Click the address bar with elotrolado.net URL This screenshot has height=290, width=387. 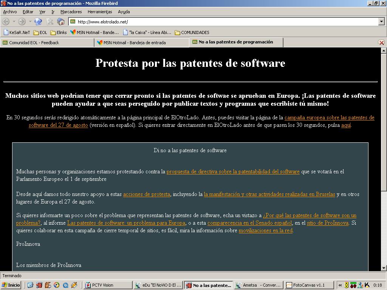click(224, 22)
